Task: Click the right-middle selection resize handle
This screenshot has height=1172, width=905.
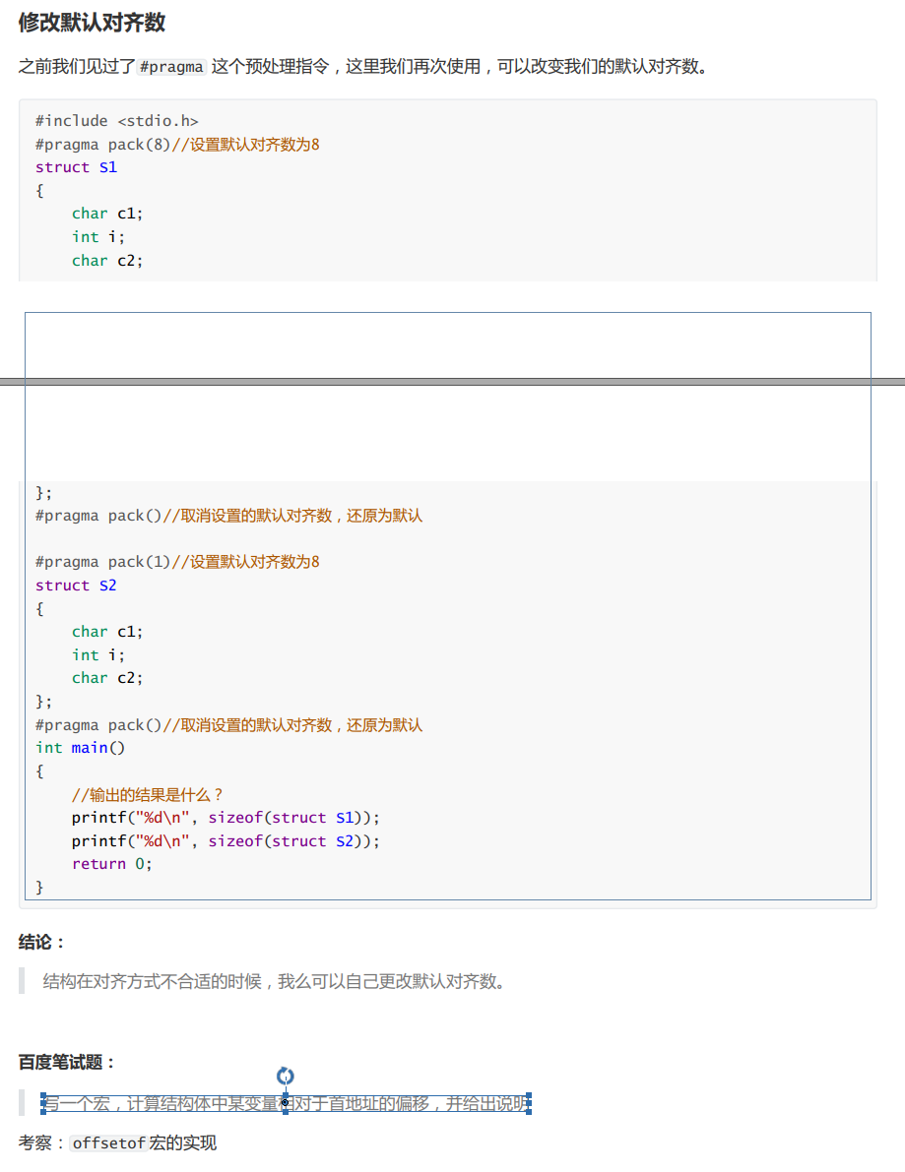Action: click(528, 1103)
